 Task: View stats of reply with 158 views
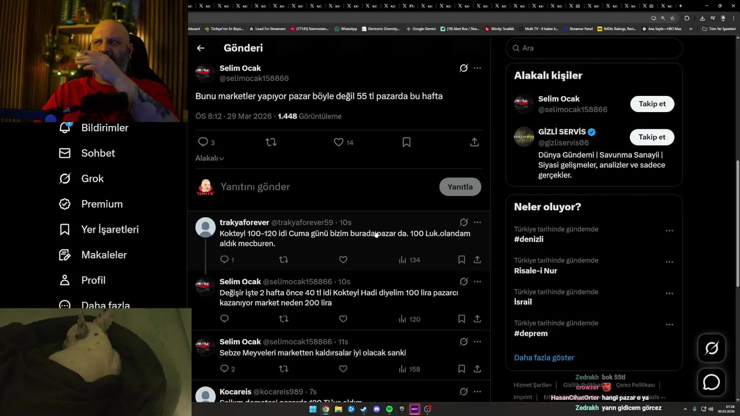click(x=409, y=369)
